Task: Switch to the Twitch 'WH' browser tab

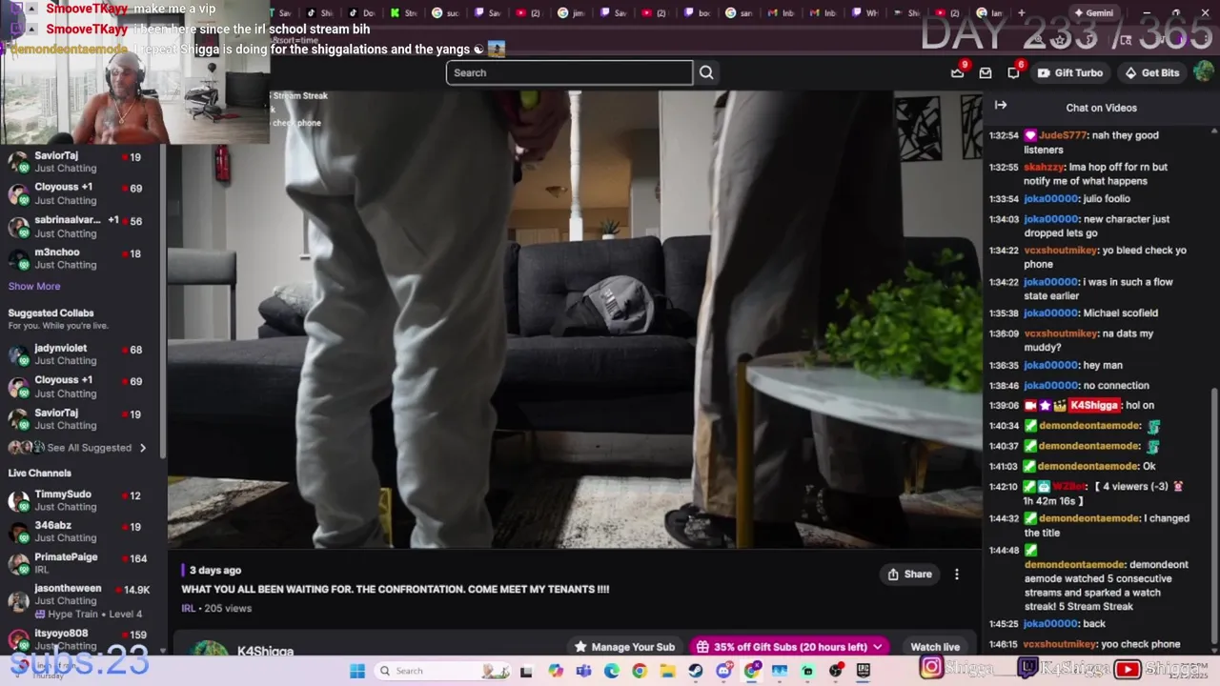Action: [864, 13]
